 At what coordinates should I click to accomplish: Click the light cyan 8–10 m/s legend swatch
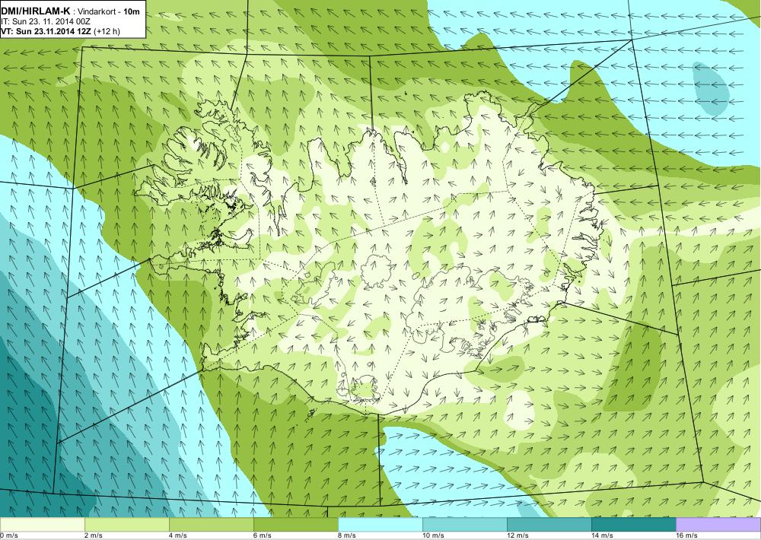(x=380, y=525)
